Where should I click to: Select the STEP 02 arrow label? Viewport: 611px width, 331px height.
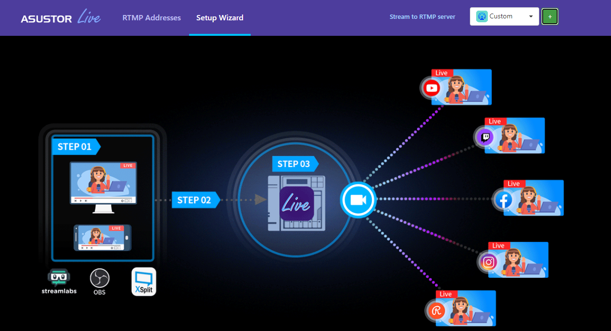[196, 200]
